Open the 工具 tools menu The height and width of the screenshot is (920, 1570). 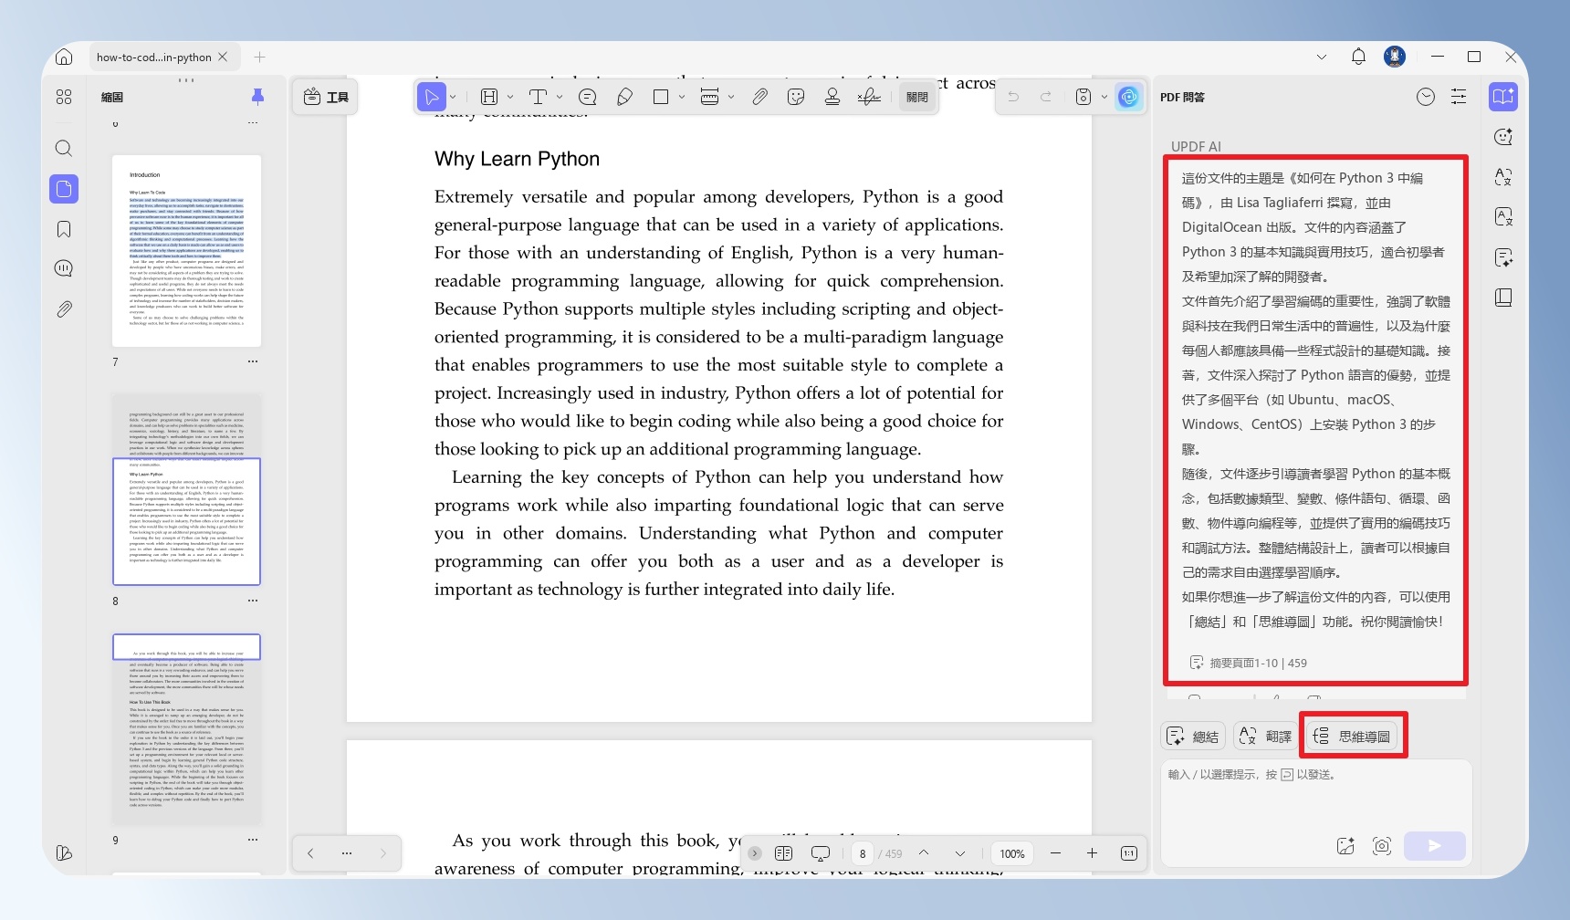[326, 97]
